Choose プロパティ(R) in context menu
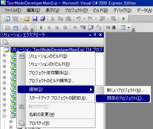The width and height of the screenshot is (153, 129). pyautogui.click(x=56, y=123)
